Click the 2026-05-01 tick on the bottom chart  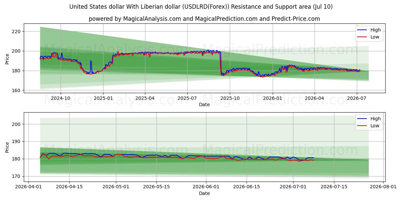(x=116, y=187)
